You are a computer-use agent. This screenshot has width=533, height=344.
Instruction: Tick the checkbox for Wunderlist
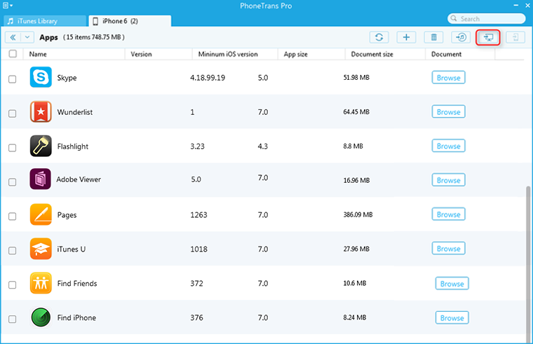pyautogui.click(x=13, y=113)
